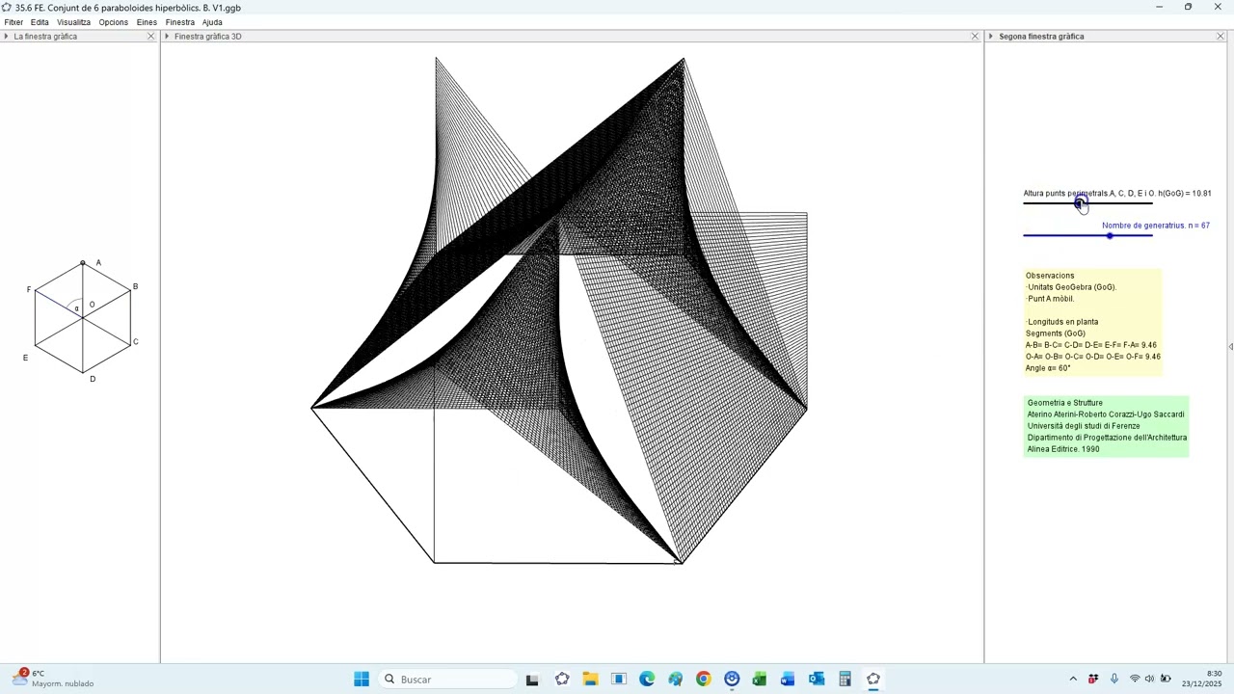
Task: Open Word from the taskbar
Action: tap(788, 680)
